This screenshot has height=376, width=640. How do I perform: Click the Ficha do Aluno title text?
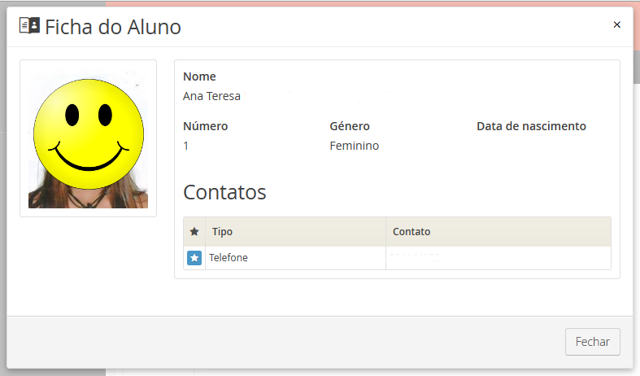pyautogui.click(x=112, y=27)
